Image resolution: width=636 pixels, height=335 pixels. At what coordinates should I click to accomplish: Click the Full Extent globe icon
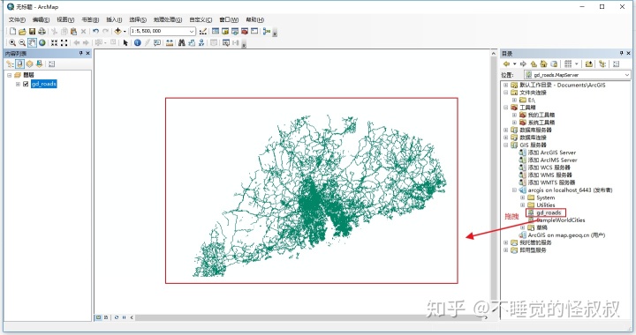[x=42, y=42]
